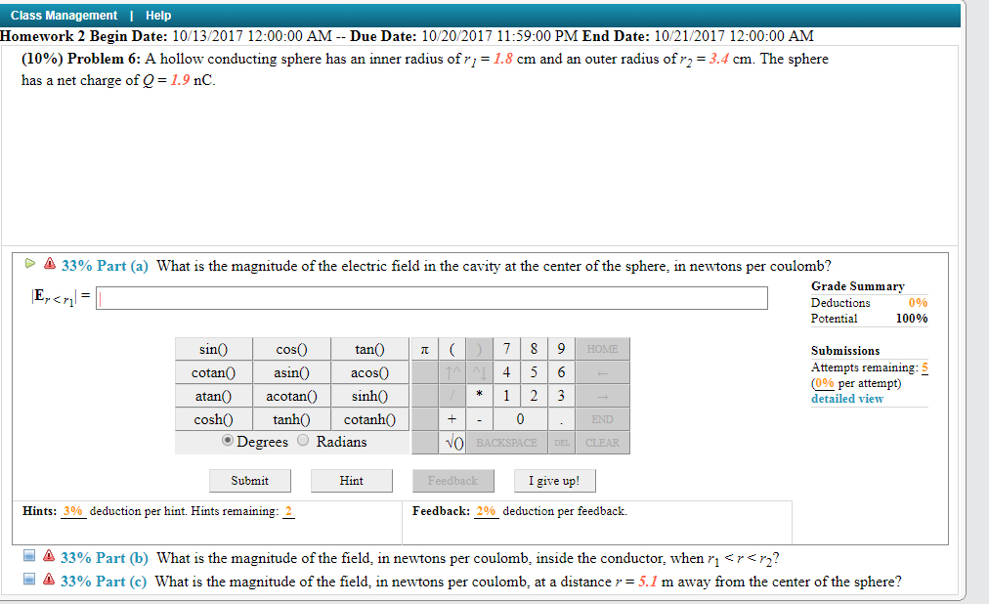Click the minus - key on the keypad
Image resolution: width=989 pixels, height=604 pixels.
tap(480, 419)
